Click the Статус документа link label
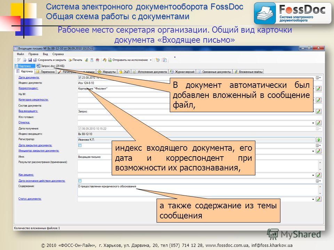 [30, 199]
